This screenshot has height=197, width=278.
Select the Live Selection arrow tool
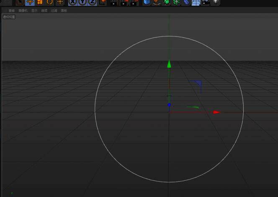click(20, 2)
